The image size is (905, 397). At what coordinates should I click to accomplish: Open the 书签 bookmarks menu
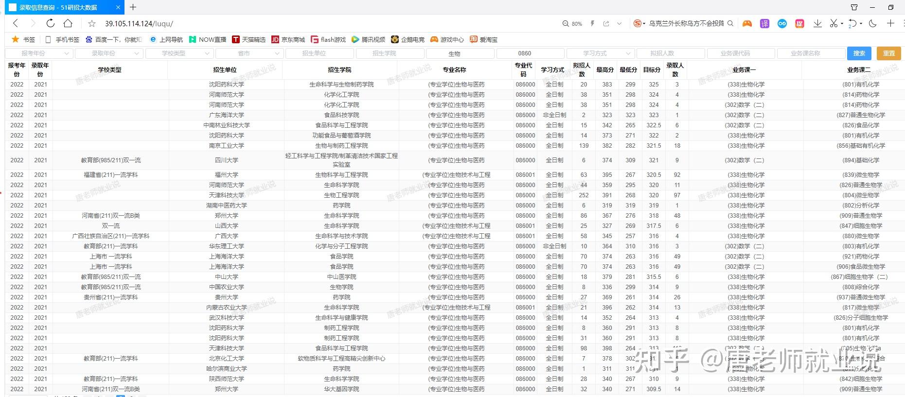23,39
